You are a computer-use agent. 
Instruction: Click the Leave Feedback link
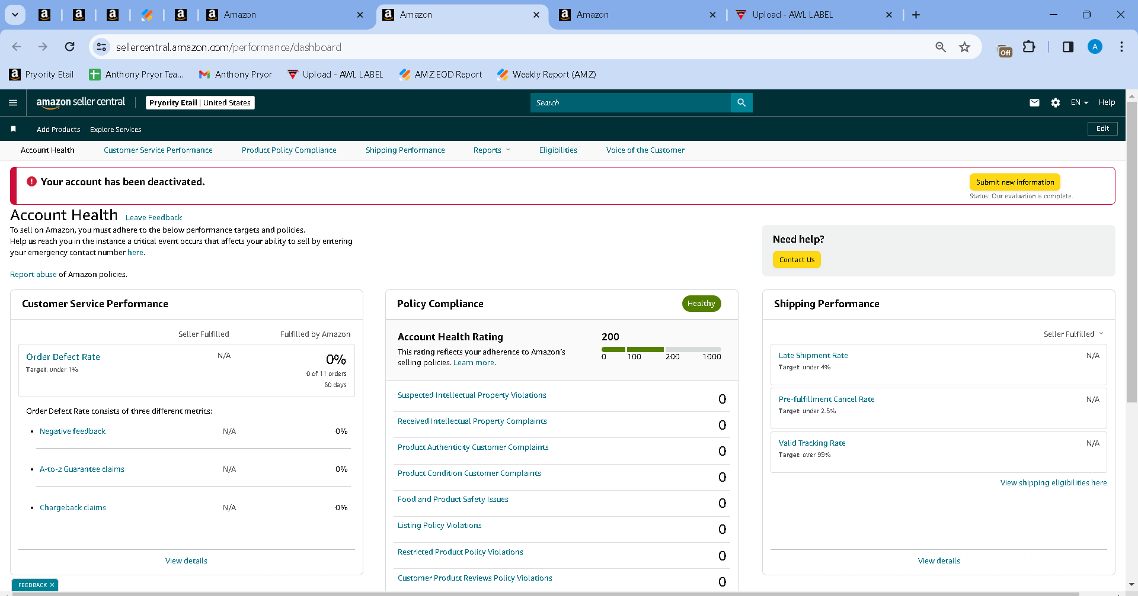tap(154, 218)
